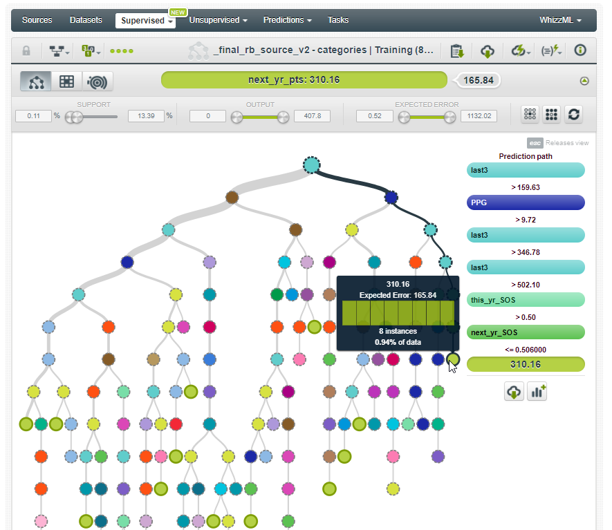Image resolution: width=612 pixels, height=530 pixels.
Task: Open the WhizzML script lightning dropdown
Action: (x=550, y=50)
